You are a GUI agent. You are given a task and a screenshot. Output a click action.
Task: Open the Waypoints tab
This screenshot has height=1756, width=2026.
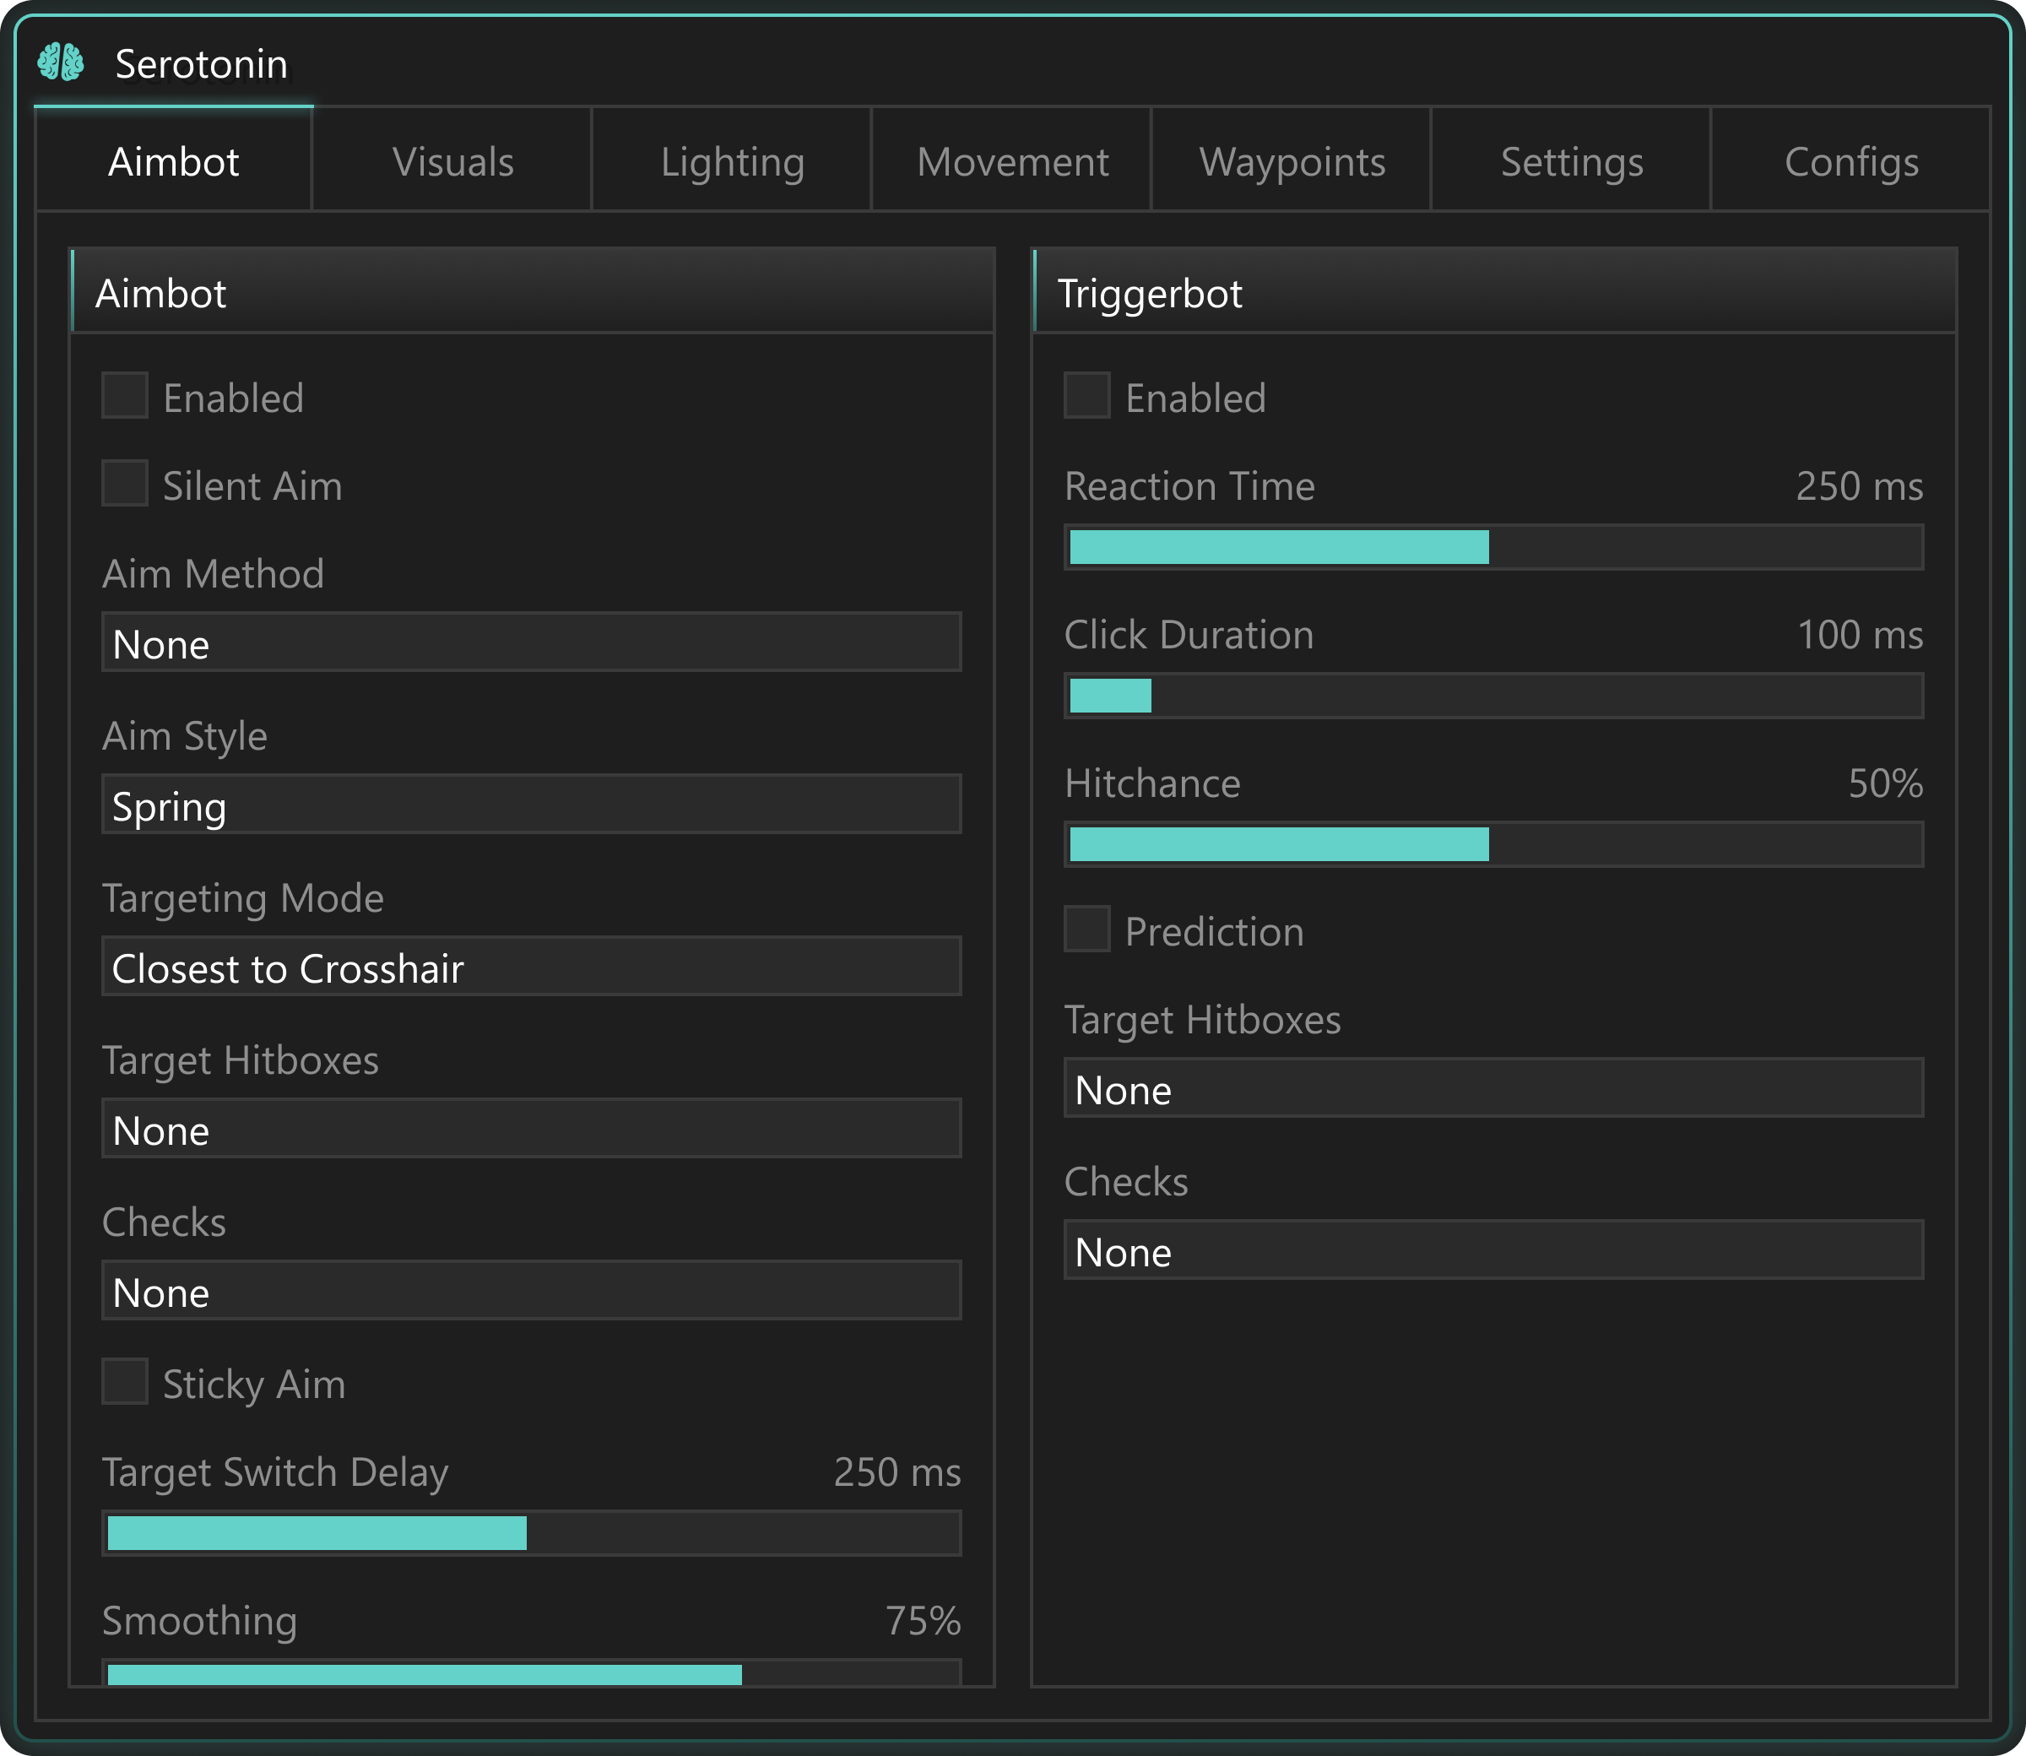coord(1292,160)
